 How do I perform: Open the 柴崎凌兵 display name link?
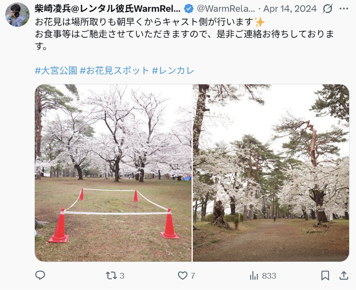[108, 9]
